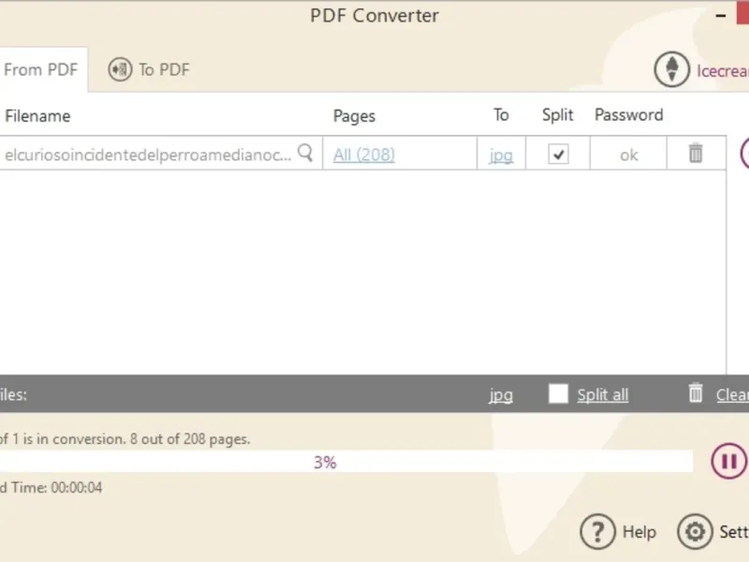Click the Split all link
This screenshot has width=749, height=562.
[x=602, y=394]
